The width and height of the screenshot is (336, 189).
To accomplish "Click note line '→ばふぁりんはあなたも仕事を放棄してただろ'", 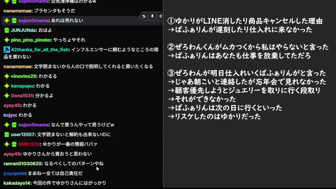I will tap(239, 56).
